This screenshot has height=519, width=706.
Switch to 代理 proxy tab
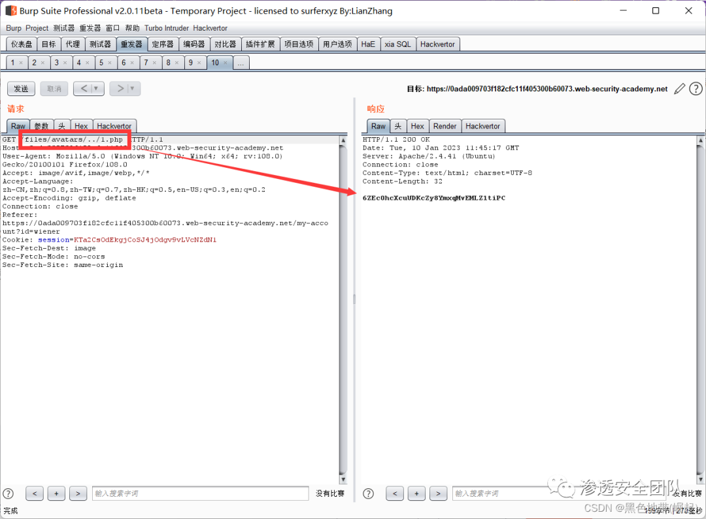pos(73,44)
